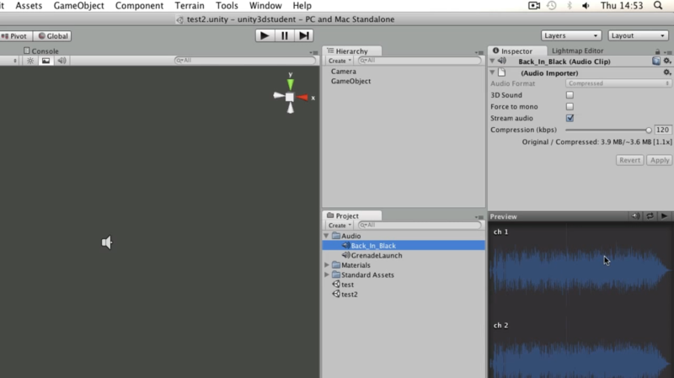Select Camera in the Hierarchy
This screenshot has height=378, width=674.
tap(344, 72)
